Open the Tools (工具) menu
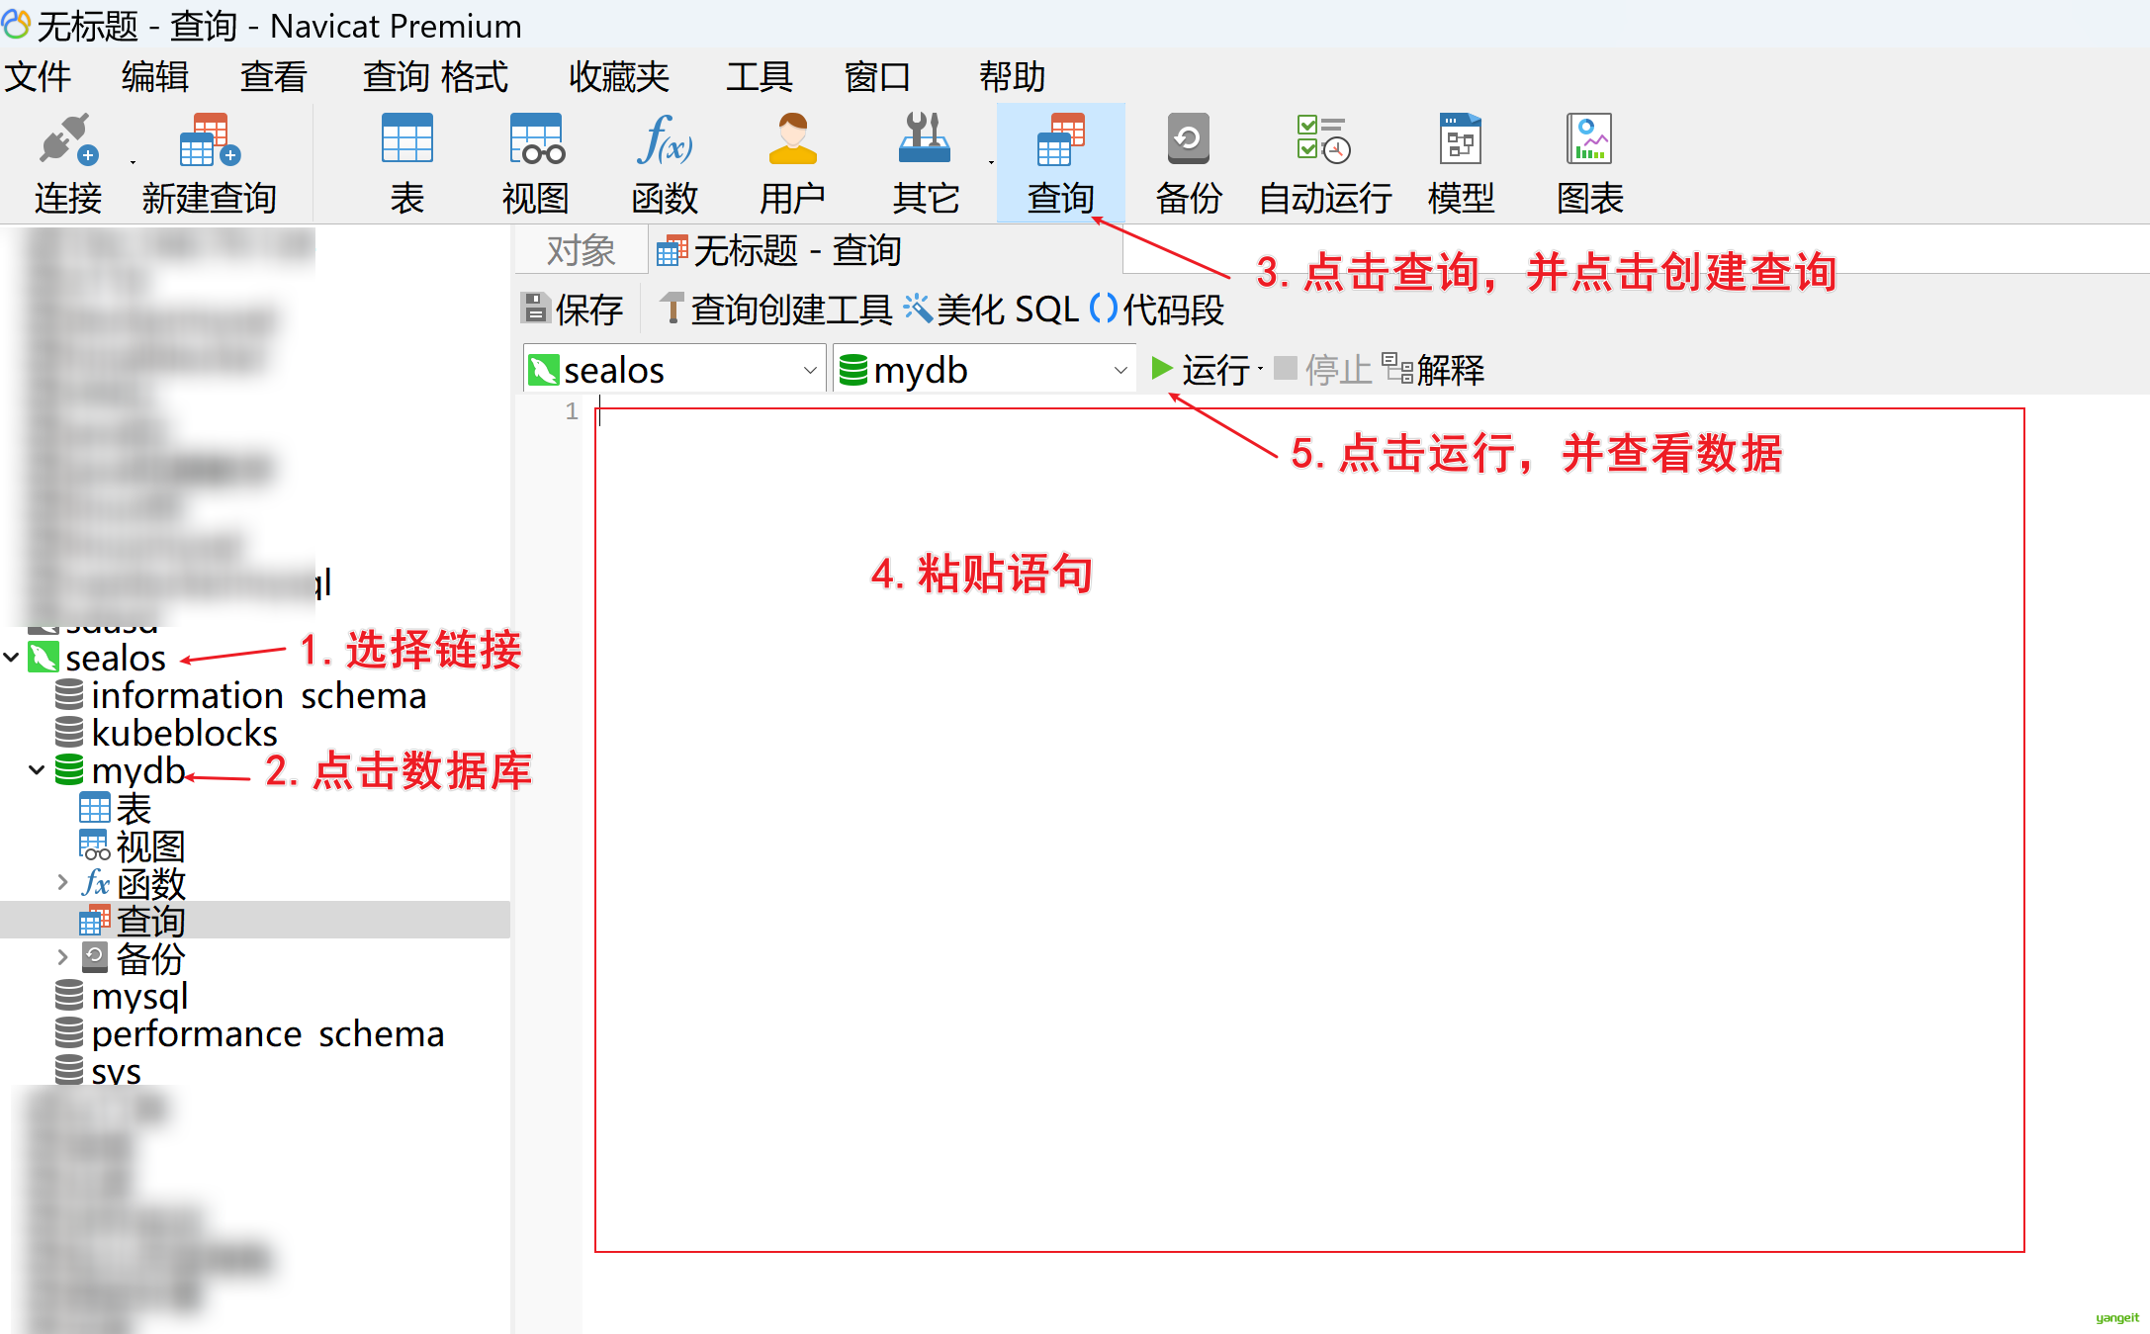The width and height of the screenshot is (2150, 1334). click(760, 76)
